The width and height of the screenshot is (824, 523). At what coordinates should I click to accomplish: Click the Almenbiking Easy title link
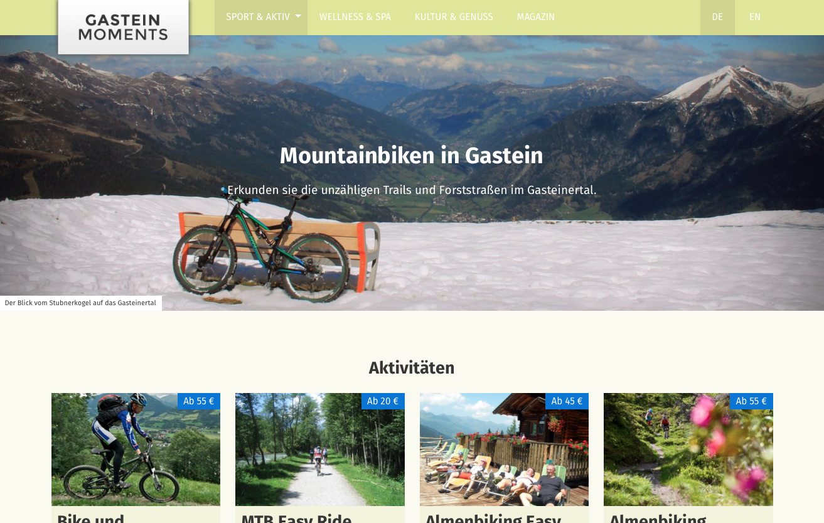[x=493, y=518]
